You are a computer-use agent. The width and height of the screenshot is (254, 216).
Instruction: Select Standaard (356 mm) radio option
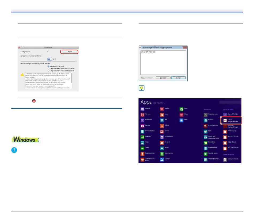56,66
